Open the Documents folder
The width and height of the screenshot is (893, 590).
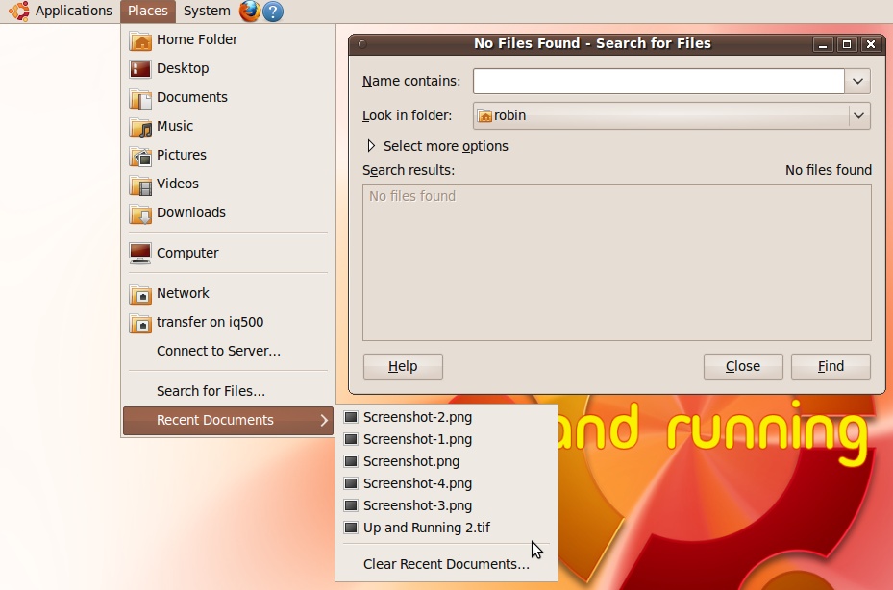click(189, 97)
